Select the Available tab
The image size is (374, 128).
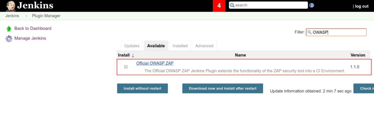156,46
